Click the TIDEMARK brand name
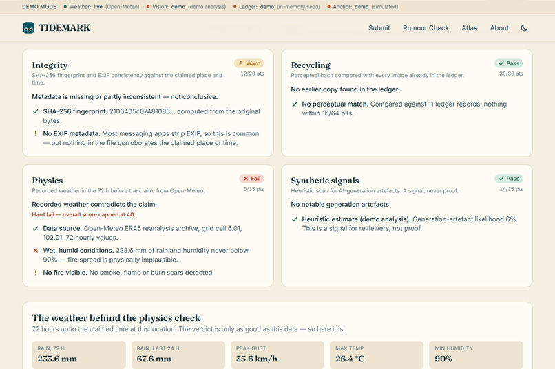Screen dimensions: 555x369 [x=65, y=28]
